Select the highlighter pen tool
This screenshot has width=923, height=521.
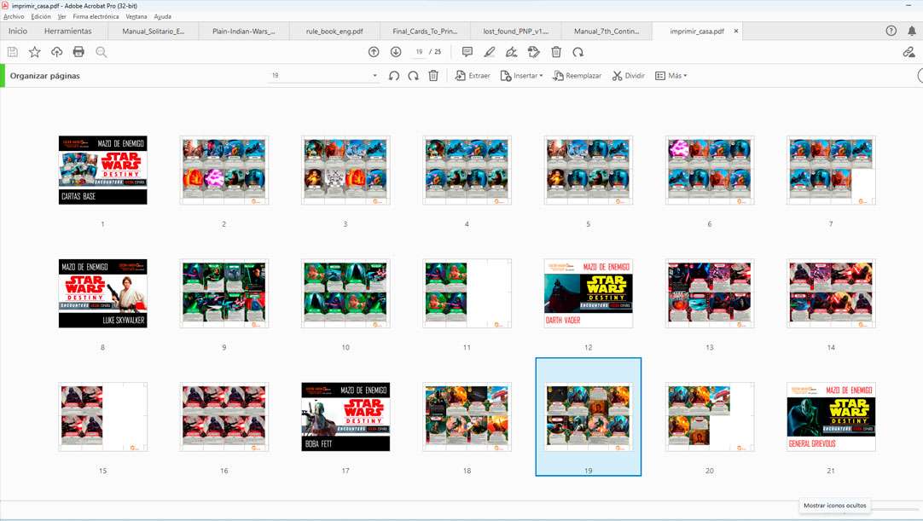489,52
